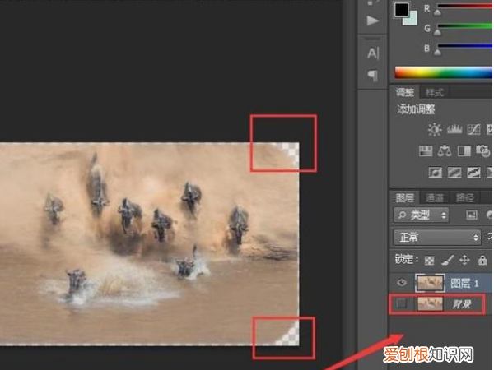The height and width of the screenshot is (370, 494).
Task: Click the foreground black color swatch
Action: pos(402,10)
